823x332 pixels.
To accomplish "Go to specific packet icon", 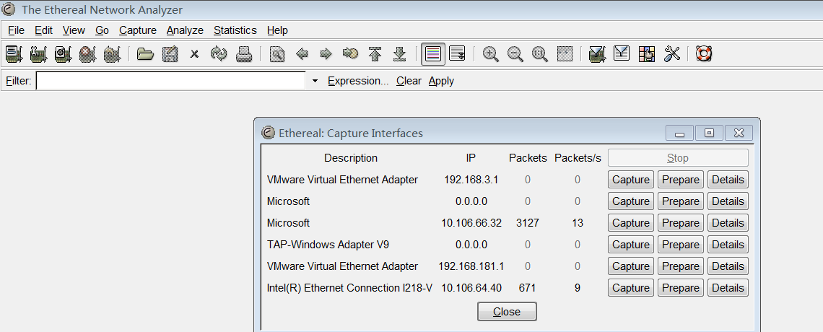I will (350, 54).
